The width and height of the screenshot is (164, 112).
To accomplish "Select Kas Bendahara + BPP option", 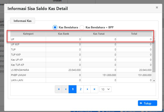I will pyautogui.click(x=82, y=27).
